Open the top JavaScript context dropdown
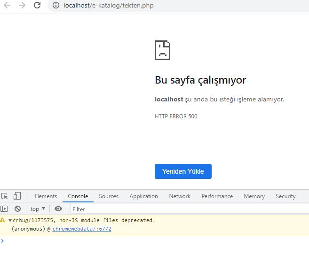Image resolution: width=309 pixels, height=270 pixels. click(38, 209)
